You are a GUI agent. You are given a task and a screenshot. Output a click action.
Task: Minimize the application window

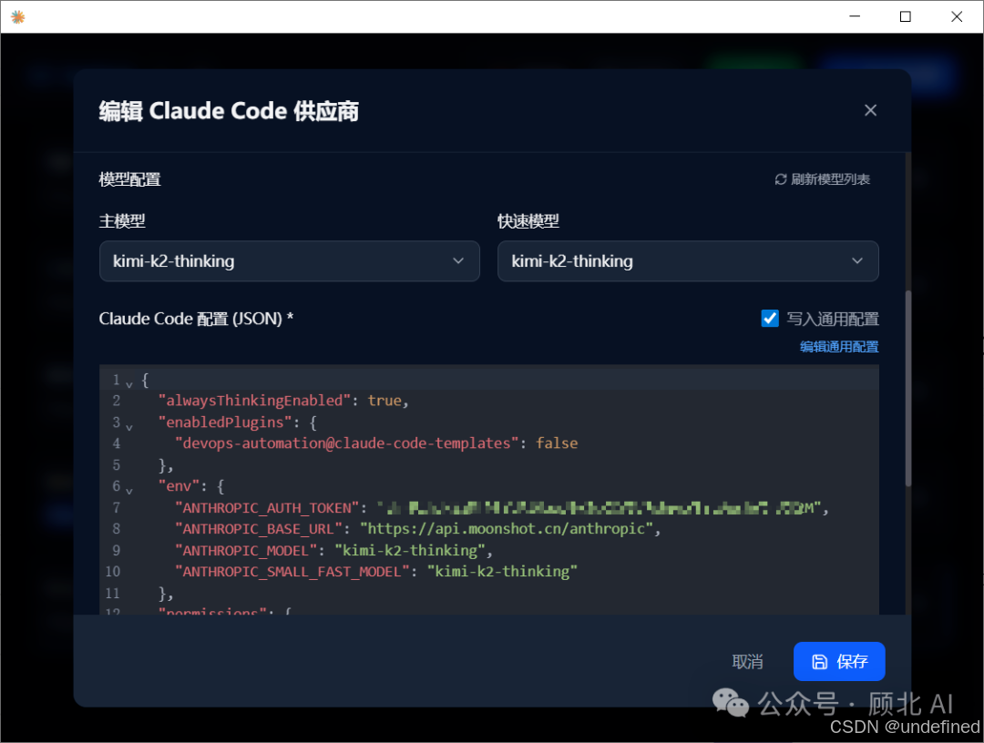[855, 16]
